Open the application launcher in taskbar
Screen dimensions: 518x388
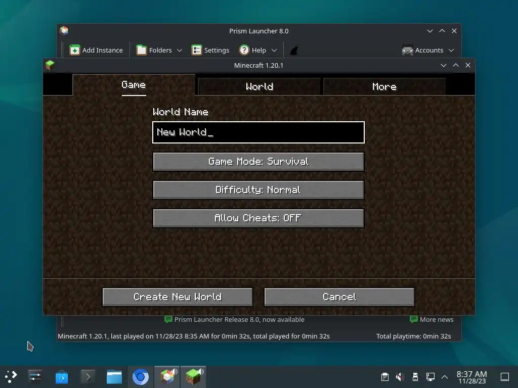click(11, 377)
